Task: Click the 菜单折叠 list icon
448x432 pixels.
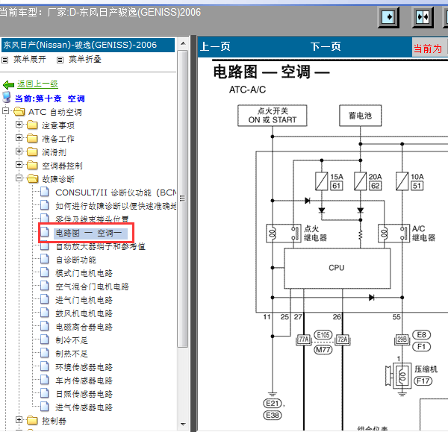Action: click(60, 60)
